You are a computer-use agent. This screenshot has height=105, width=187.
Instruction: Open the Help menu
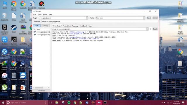(x=51, y=15)
